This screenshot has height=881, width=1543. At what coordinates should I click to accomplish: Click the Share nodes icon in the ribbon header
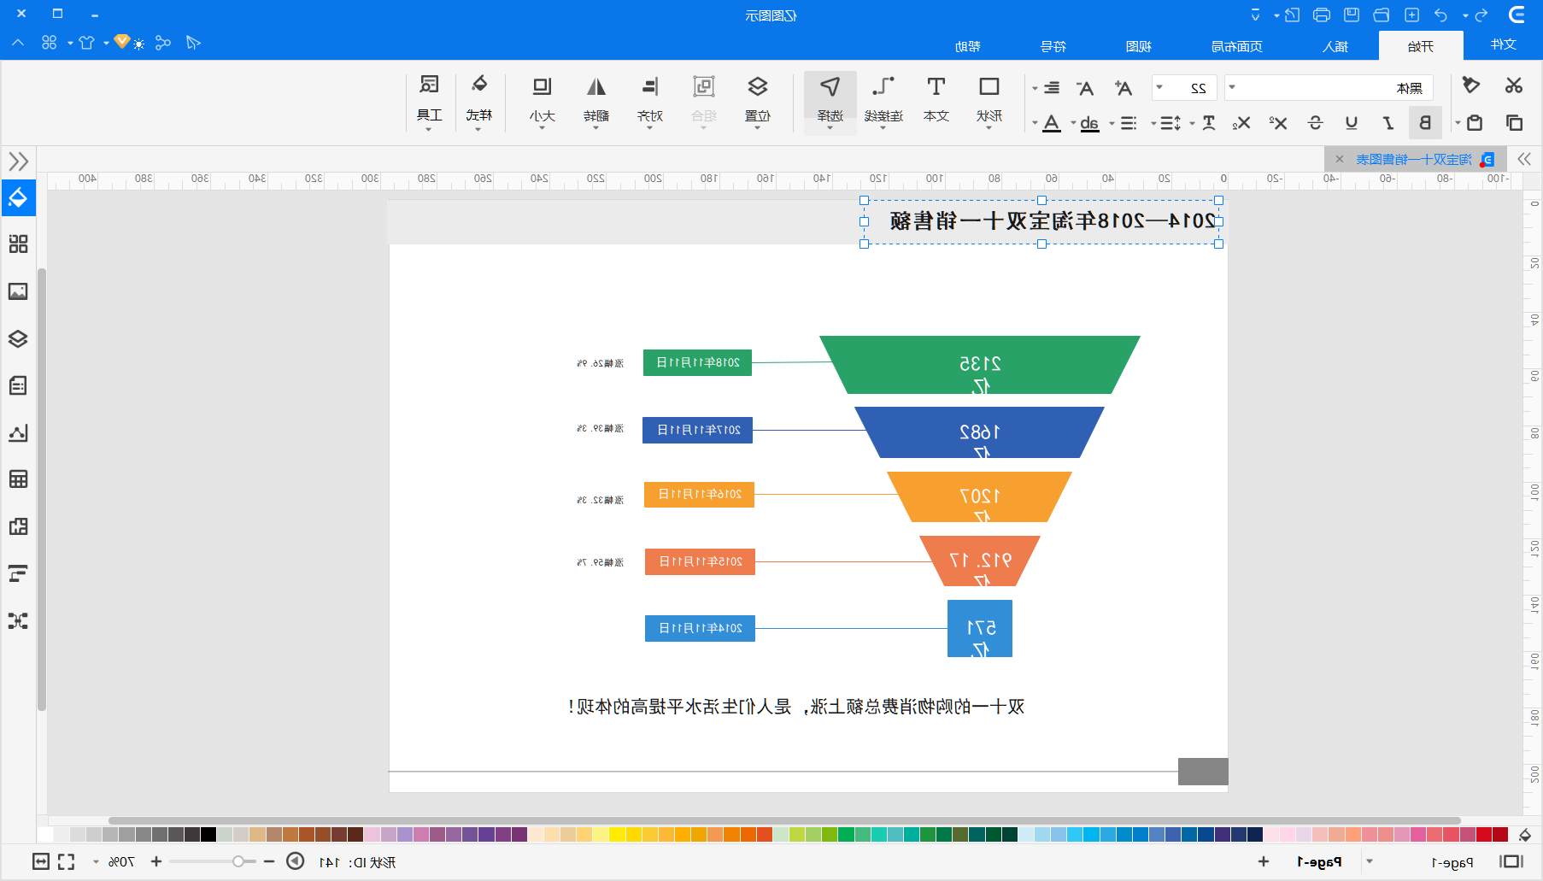point(163,43)
